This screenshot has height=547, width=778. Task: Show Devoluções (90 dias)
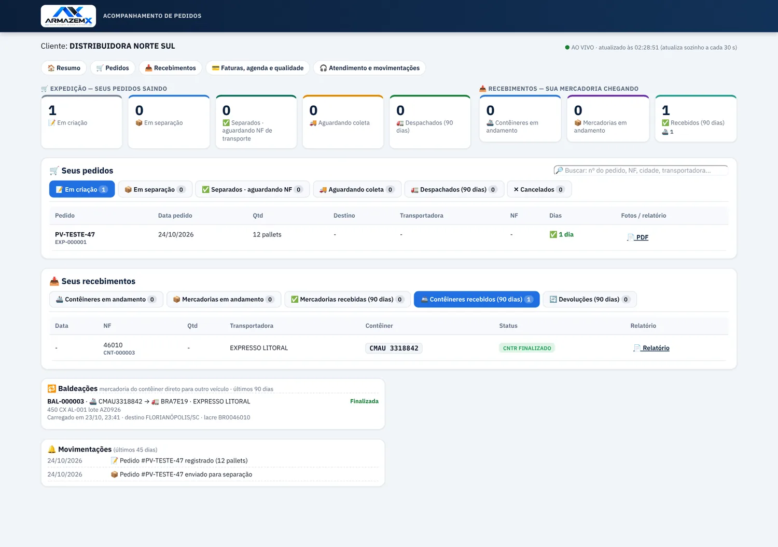click(590, 299)
